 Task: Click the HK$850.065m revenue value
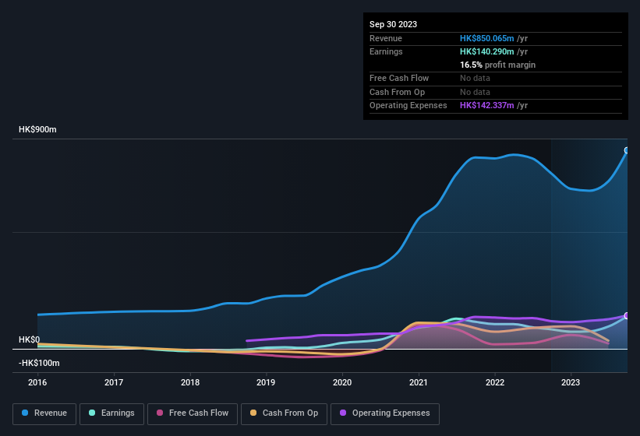(486, 38)
